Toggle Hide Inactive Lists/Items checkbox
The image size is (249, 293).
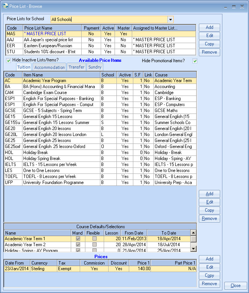pyautogui.click(x=8, y=60)
